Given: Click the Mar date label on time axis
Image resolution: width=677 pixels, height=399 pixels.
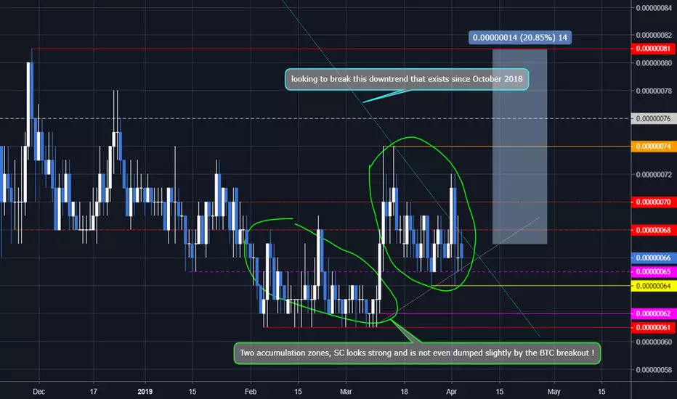Looking at the screenshot, I should click(346, 392).
